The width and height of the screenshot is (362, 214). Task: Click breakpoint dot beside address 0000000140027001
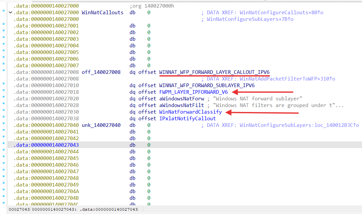pyautogui.click(x=3, y=24)
